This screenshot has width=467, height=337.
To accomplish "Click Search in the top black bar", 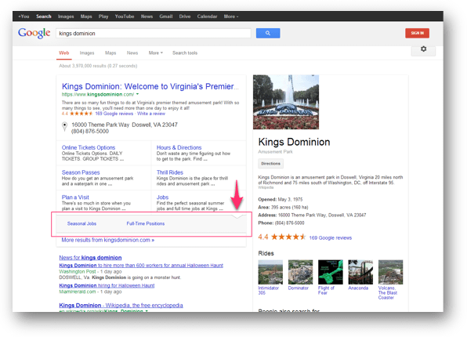I will point(44,16).
